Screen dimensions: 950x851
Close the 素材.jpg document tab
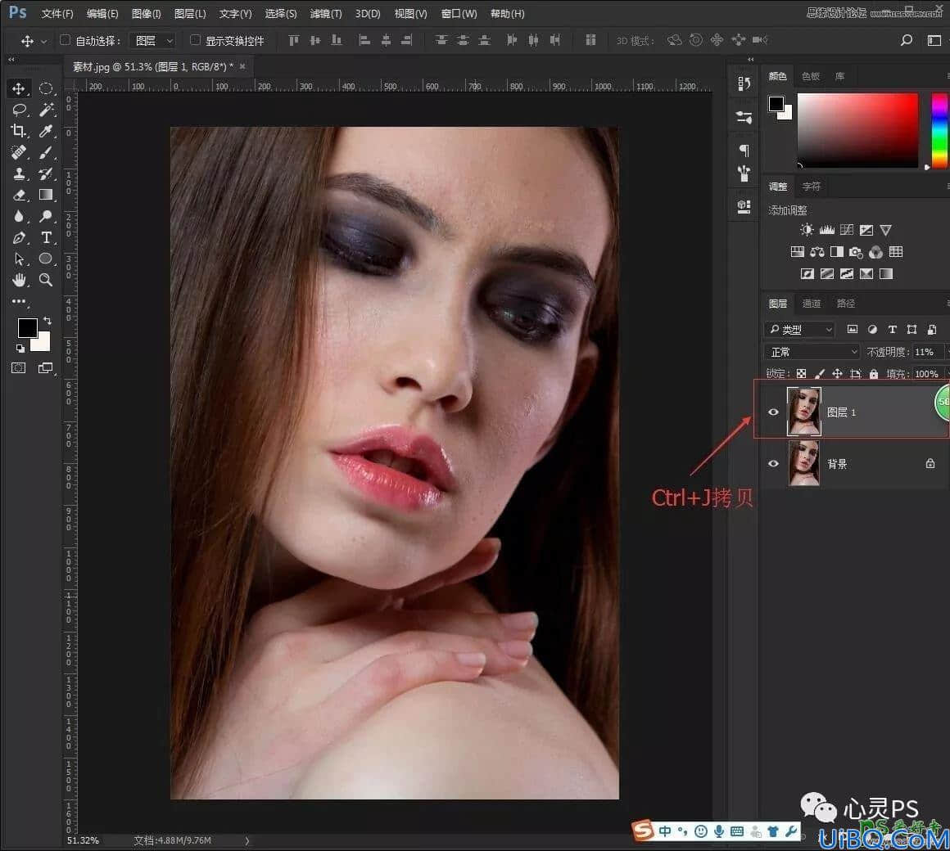point(242,66)
